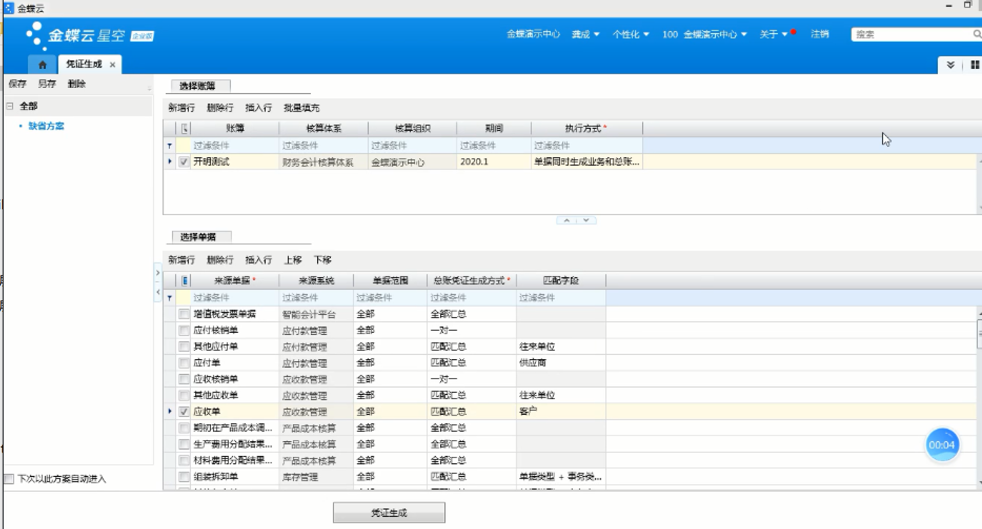The width and height of the screenshot is (982, 529).
Task: Collapse the 全部 tree node
Action: (x=9, y=106)
